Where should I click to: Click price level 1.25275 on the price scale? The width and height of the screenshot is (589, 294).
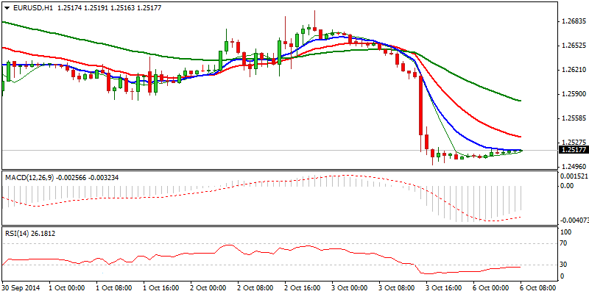tap(574, 143)
